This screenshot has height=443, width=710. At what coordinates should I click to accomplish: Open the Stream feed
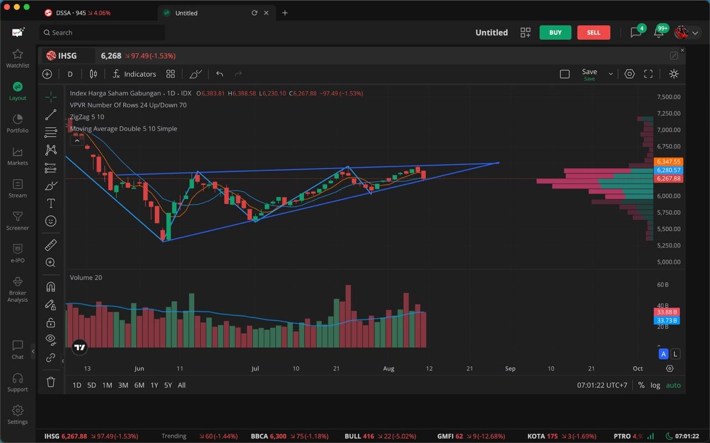click(x=18, y=188)
